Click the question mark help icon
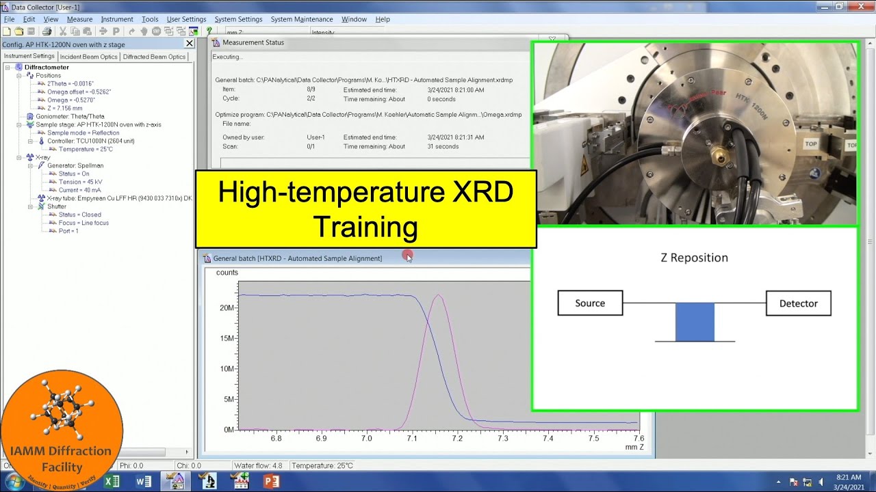Screen dimensions: 876x492 coord(209,31)
